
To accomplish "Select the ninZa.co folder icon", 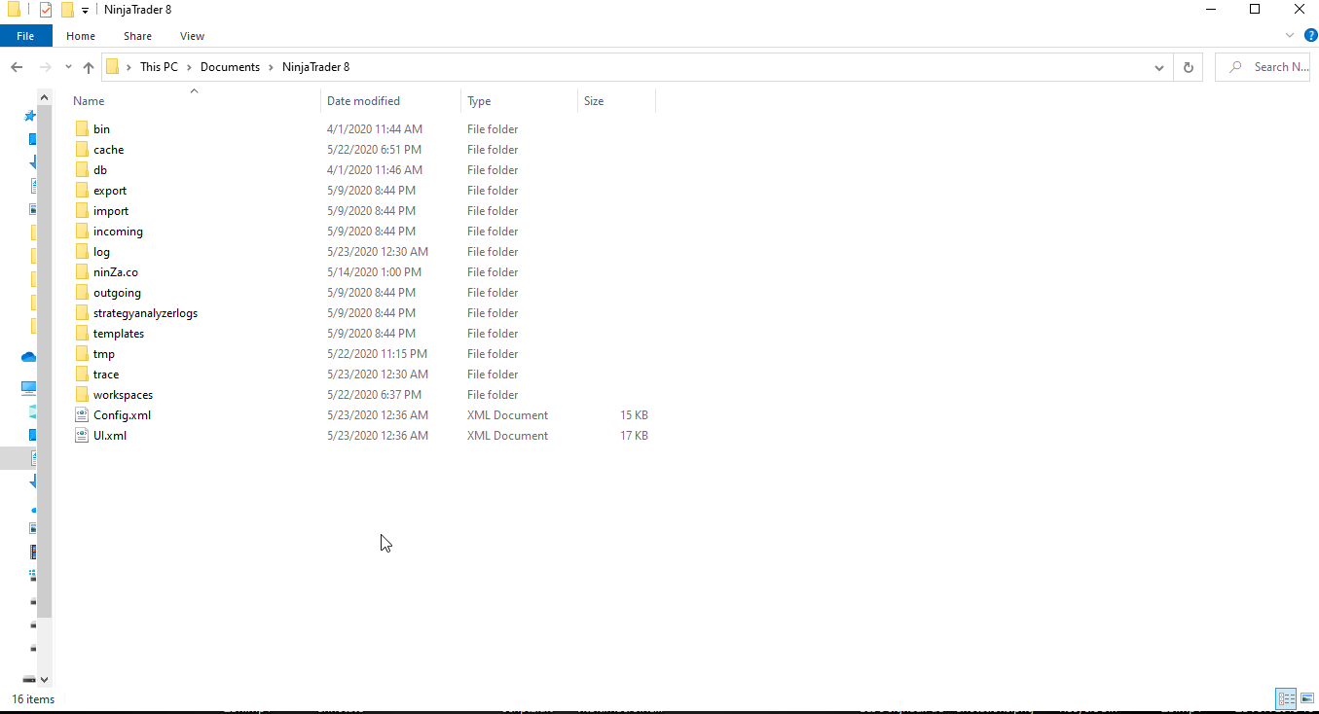I will point(82,272).
